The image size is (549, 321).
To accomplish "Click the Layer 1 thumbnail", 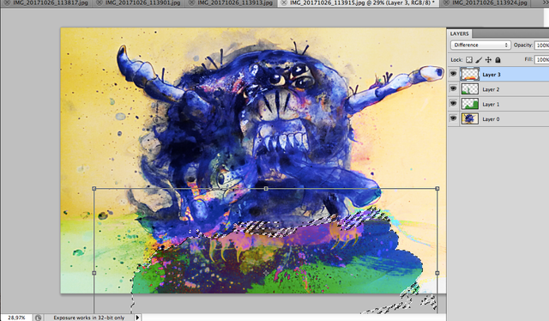I will (469, 104).
